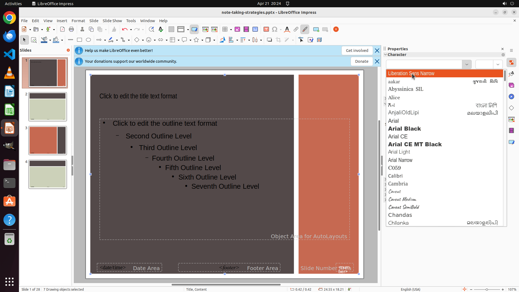Toggle the Shadow button on the drawing toolbar

pos(269,40)
